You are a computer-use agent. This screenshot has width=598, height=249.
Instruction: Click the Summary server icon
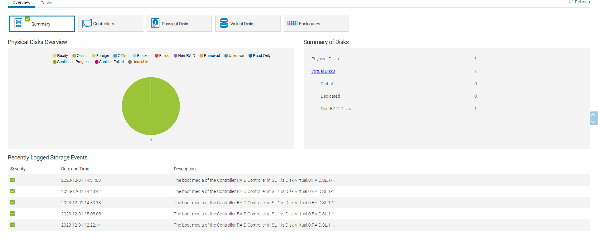pyautogui.click(x=19, y=24)
